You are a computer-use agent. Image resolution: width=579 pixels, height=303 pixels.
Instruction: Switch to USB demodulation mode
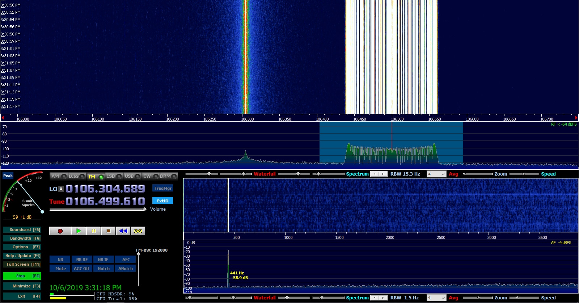pyautogui.click(x=129, y=176)
